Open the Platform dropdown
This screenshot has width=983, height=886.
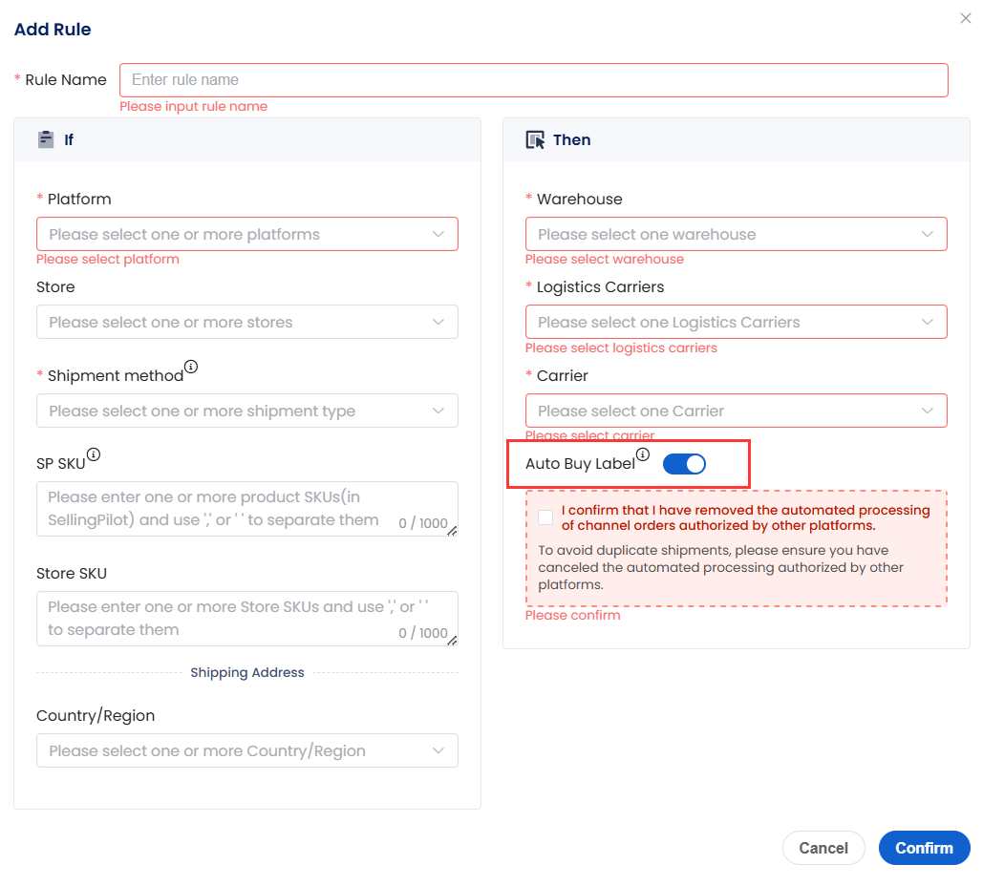pyautogui.click(x=247, y=234)
